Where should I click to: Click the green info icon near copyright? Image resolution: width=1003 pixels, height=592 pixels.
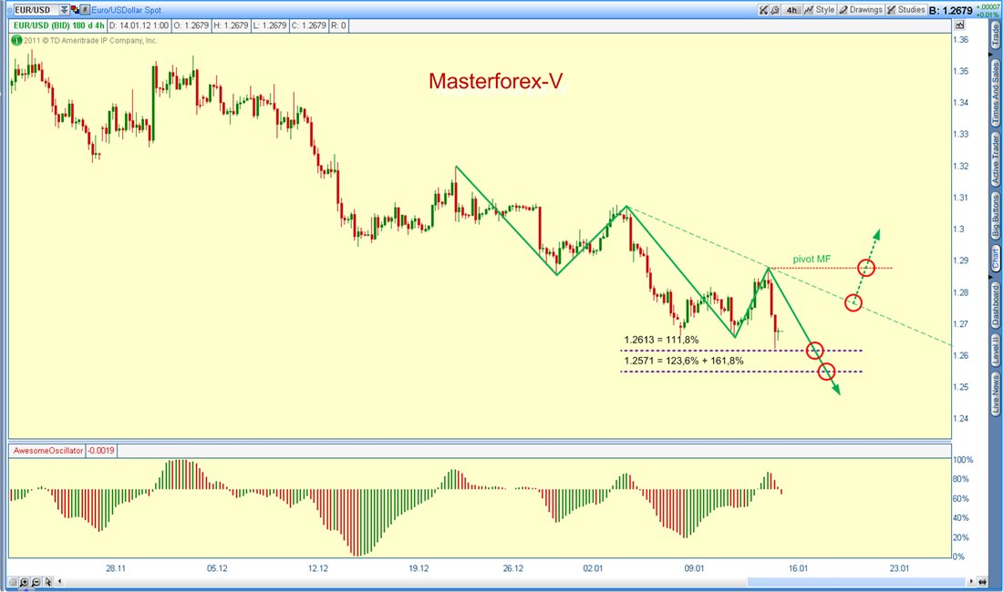[x=16, y=40]
